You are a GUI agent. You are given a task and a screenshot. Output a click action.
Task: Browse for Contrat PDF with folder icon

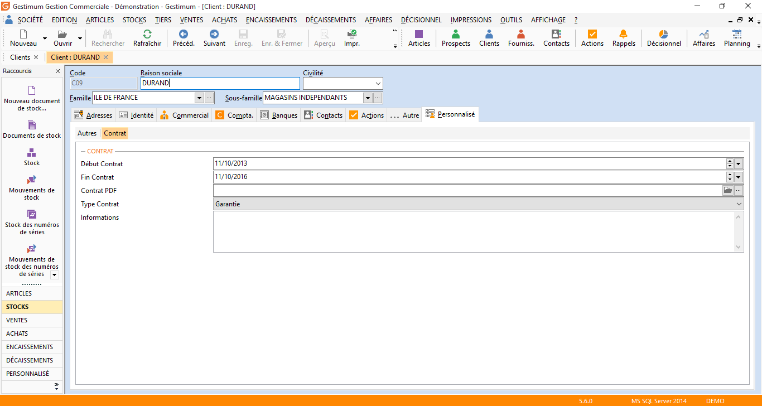click(x=727, y=191)
